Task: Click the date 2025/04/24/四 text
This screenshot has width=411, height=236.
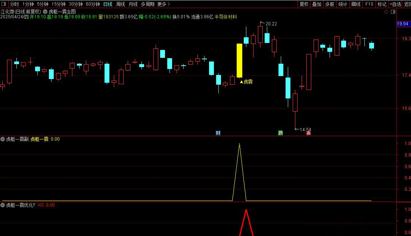Action: click(15, 17)
